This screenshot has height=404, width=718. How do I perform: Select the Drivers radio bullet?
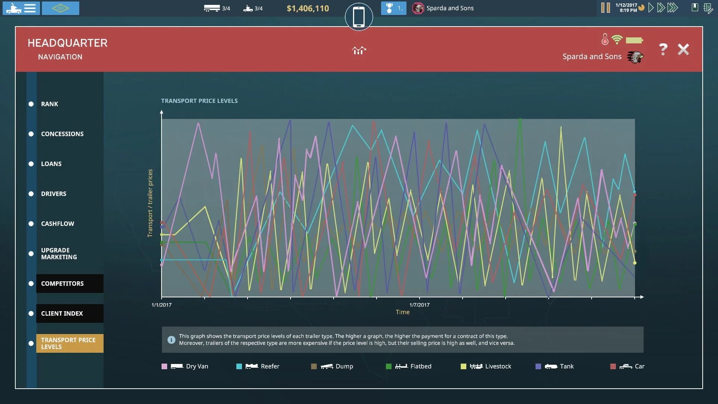coord(30,193)
